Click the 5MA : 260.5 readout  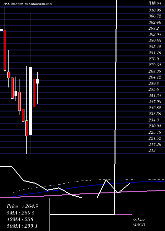click(x=21, y=213)
